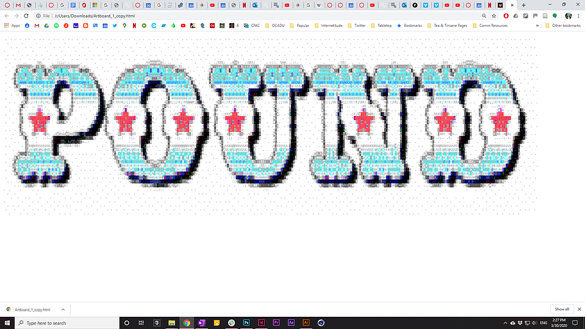This screenshot has width=585, height=329.
Task: Open the Google Maps bookmark icon
Action: (124, 26)
